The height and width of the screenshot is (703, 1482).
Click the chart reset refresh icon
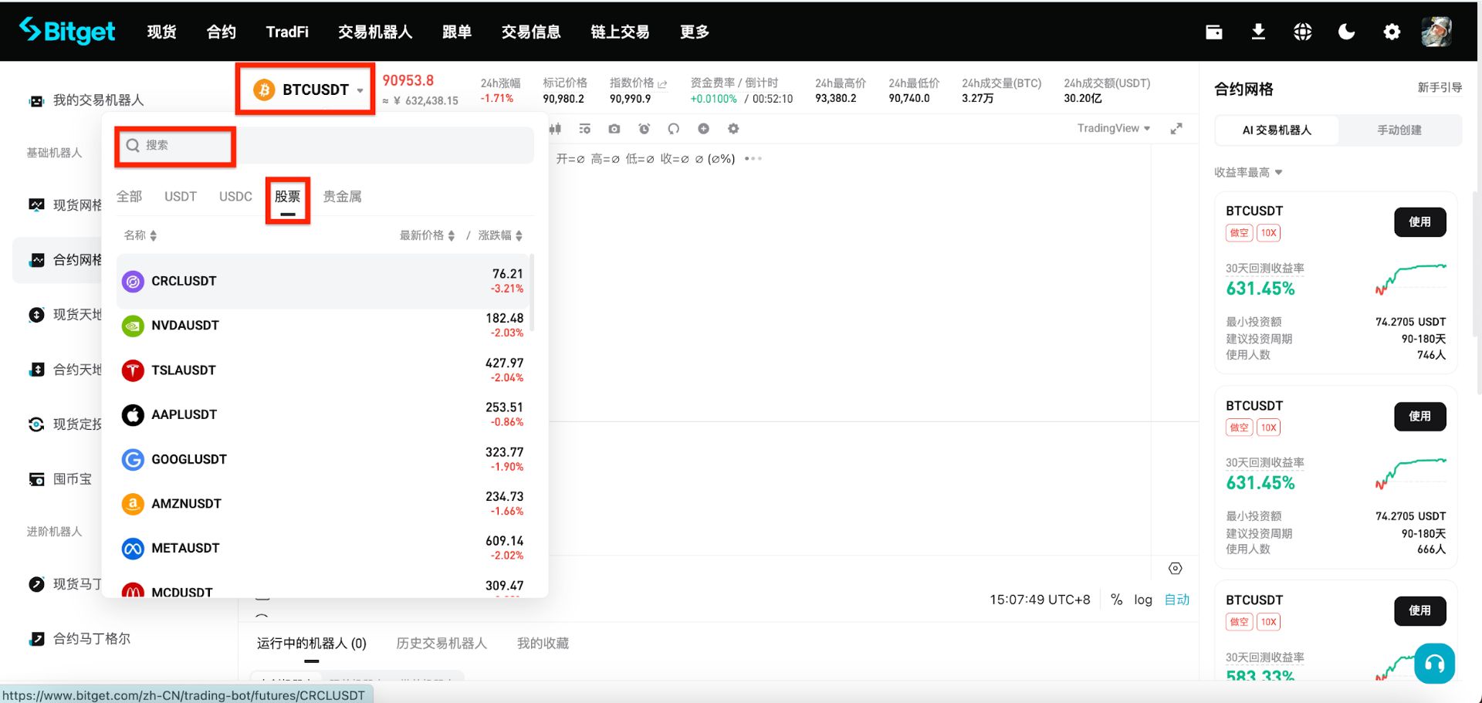[x=673, y=129]
